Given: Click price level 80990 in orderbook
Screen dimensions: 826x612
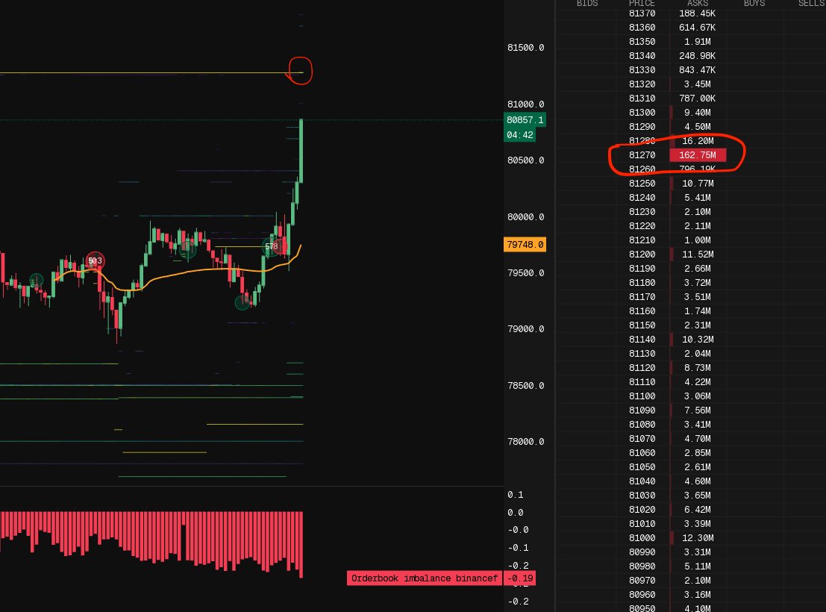Looking at the screenshot, I should click(x=642, y=552).
